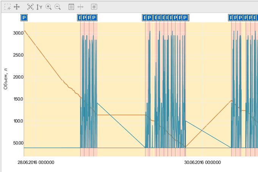
Task: Click the last parking marker in middle cluster
Action: [x=185, y=17]
